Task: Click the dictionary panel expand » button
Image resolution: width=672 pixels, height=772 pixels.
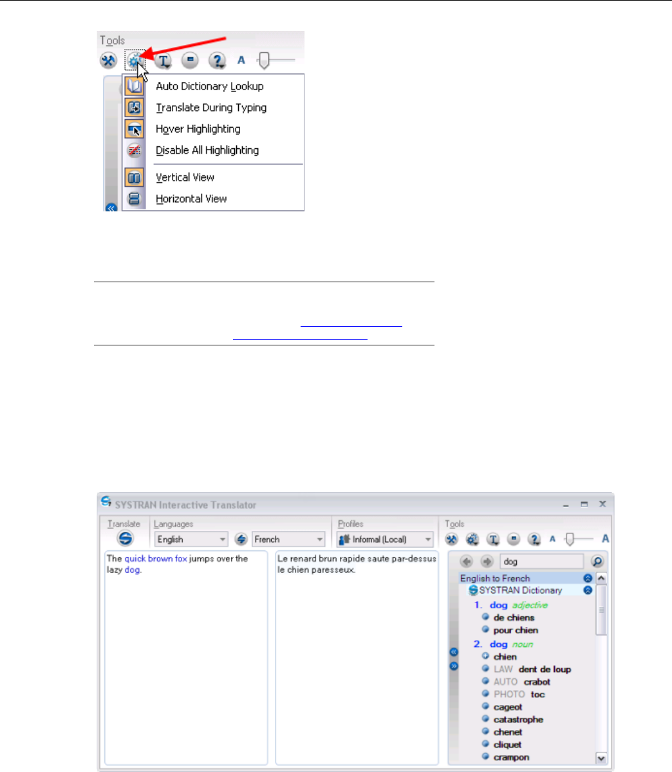Action: pyautogui.click(x=454, y=666)
